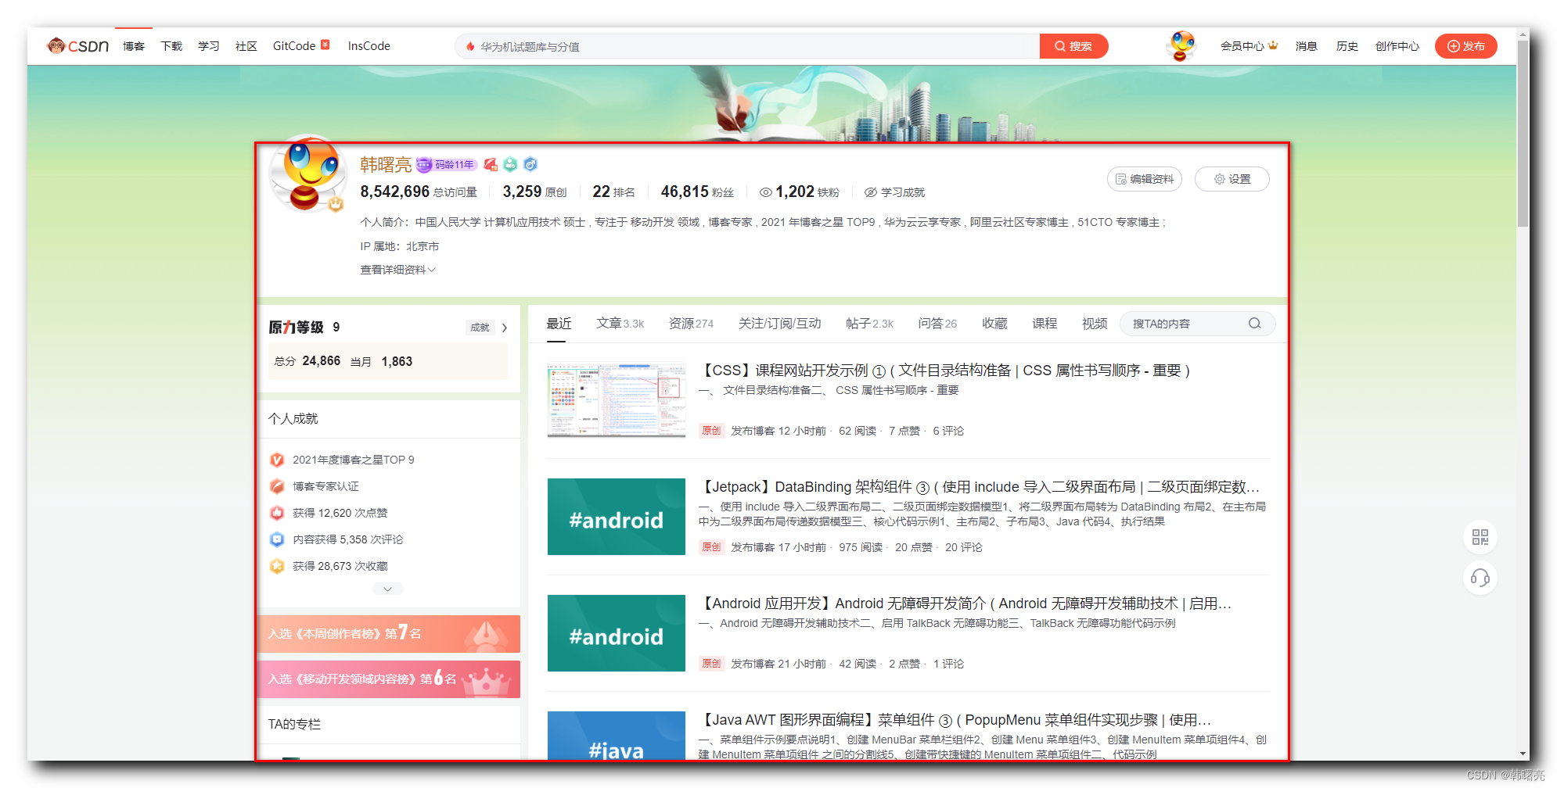Click the likes icon beside 获得 12,620 次点赞
1557x788 pixels.
point(277,513)
